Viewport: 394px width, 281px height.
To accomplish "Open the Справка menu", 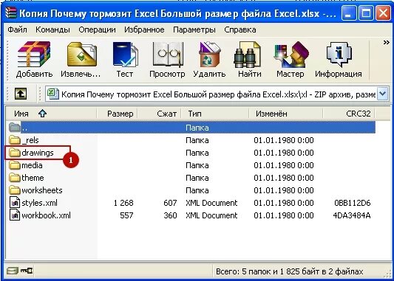I will (x=240, y=30).
